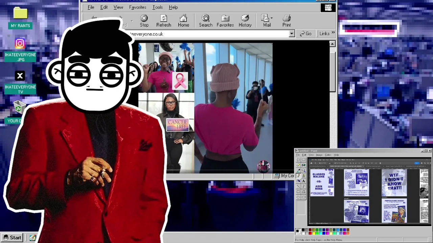This screenshot has width=433, height=243.
Task: Select the Rectangle shape tool in Paint
Action: pyautogui.click(x=298, y=192)
